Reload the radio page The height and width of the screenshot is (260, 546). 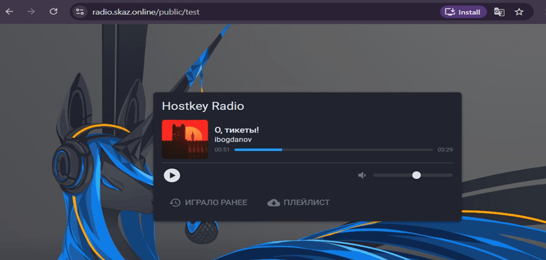tap(54, 12)
